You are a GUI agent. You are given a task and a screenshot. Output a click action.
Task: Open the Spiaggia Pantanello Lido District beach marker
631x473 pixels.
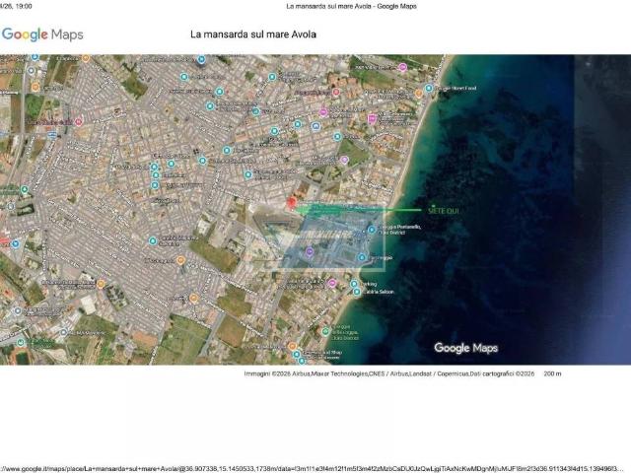click(372, 230)
